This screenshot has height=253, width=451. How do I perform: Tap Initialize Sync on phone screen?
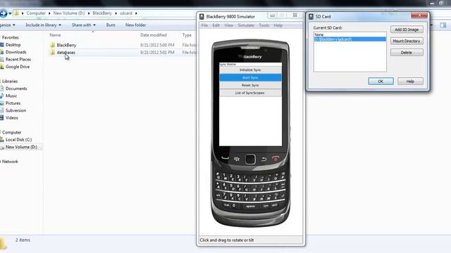pyautogui.click(x=250, y=70)
